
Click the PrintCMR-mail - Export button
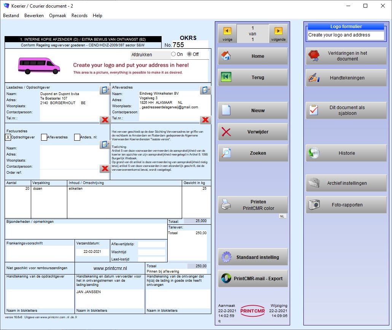coord(253,279)
